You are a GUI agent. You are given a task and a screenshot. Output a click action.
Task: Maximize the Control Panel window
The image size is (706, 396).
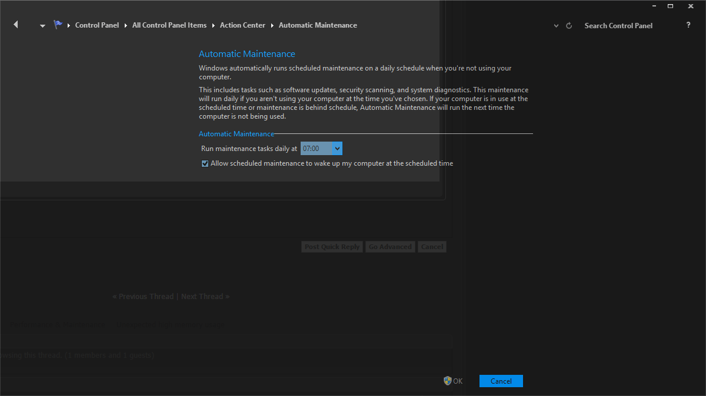(670, 6)
